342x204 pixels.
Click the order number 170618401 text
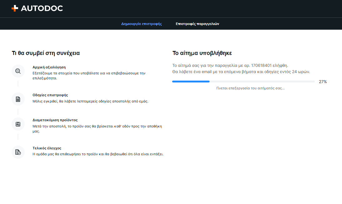click(x=261, y=66)
